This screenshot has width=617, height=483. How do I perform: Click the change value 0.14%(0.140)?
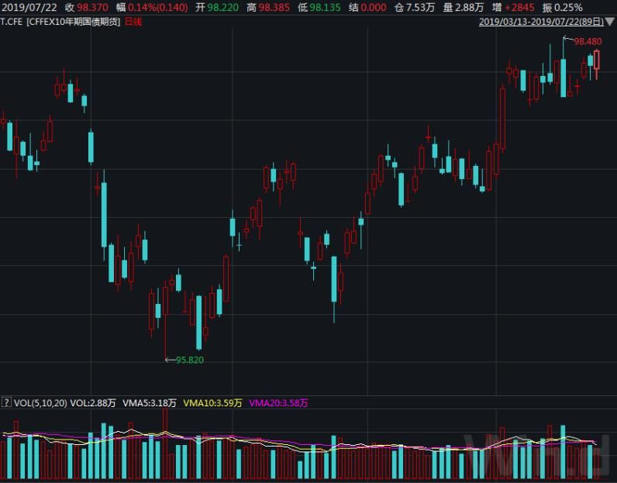158,7
